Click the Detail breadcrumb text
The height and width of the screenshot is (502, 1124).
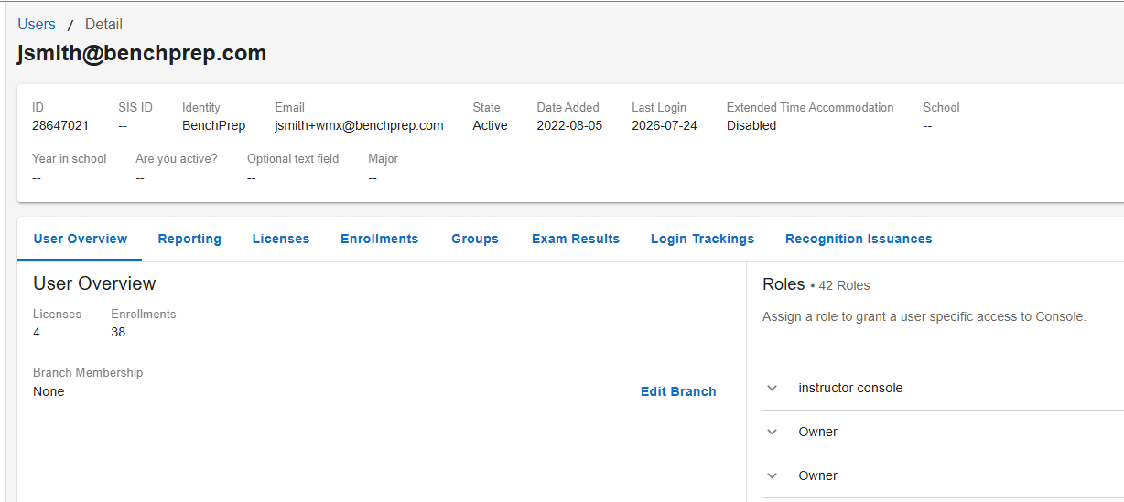[103, 24]
